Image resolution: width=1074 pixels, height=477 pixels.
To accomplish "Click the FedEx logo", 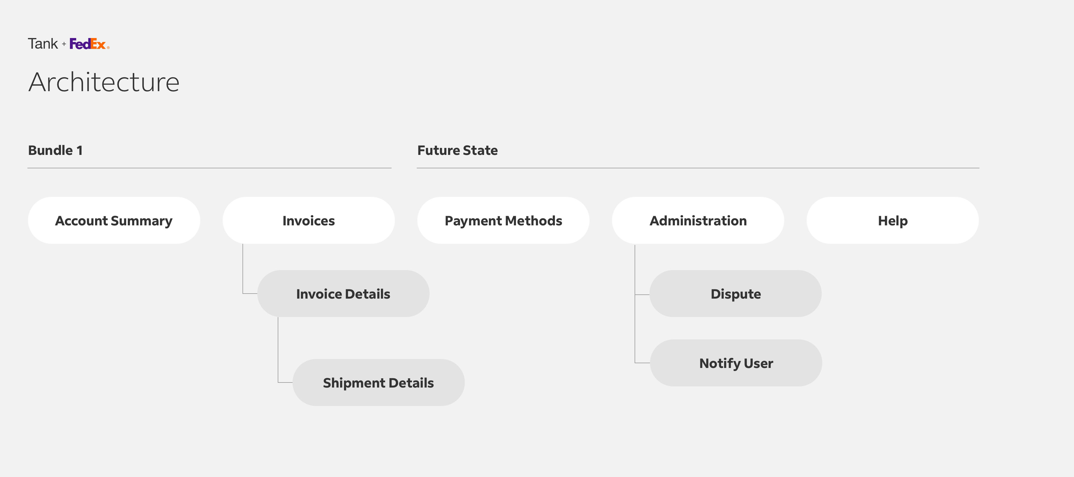I will tap(88, 44).
